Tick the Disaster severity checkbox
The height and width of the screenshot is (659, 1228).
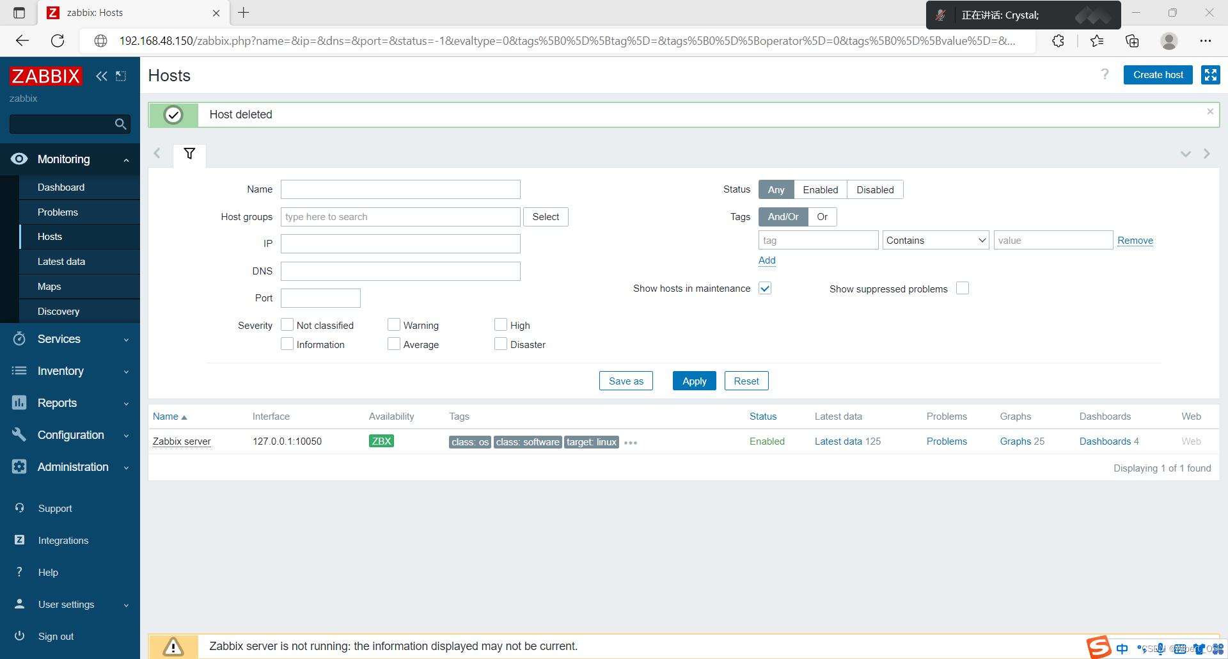point(501,344)
